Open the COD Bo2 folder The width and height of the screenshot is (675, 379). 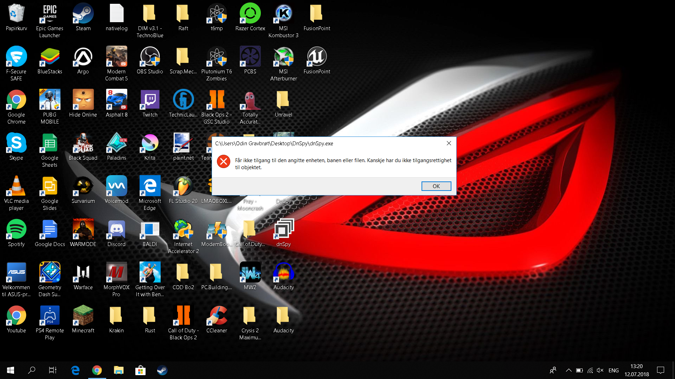click(x=183, y=276)
